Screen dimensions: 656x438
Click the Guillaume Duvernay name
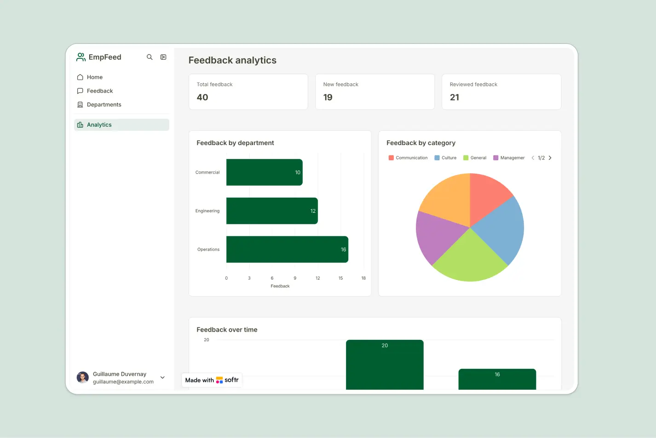(120, 374)
